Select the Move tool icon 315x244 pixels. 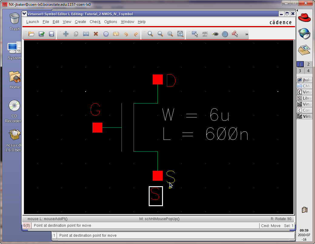click(66, 34)
